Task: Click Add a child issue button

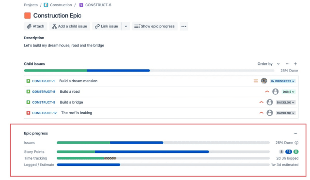Action: pos(70,26)
